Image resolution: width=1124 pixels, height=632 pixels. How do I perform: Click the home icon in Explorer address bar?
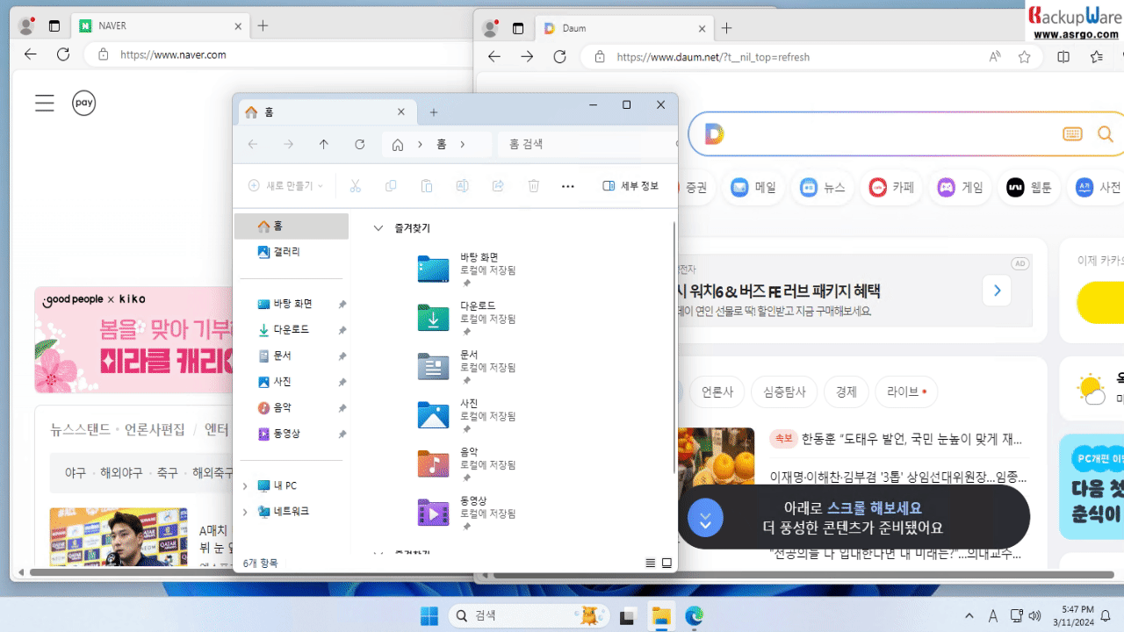click(x=398, y=144)
